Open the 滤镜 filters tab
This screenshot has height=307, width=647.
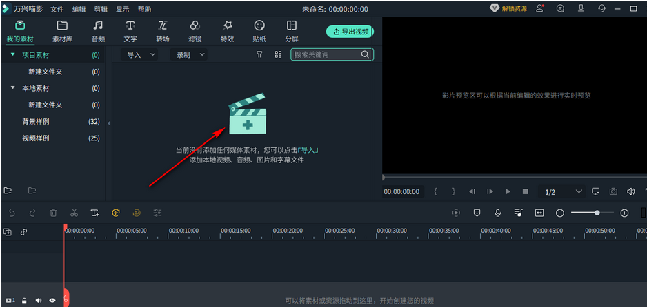tap(195, 32)
